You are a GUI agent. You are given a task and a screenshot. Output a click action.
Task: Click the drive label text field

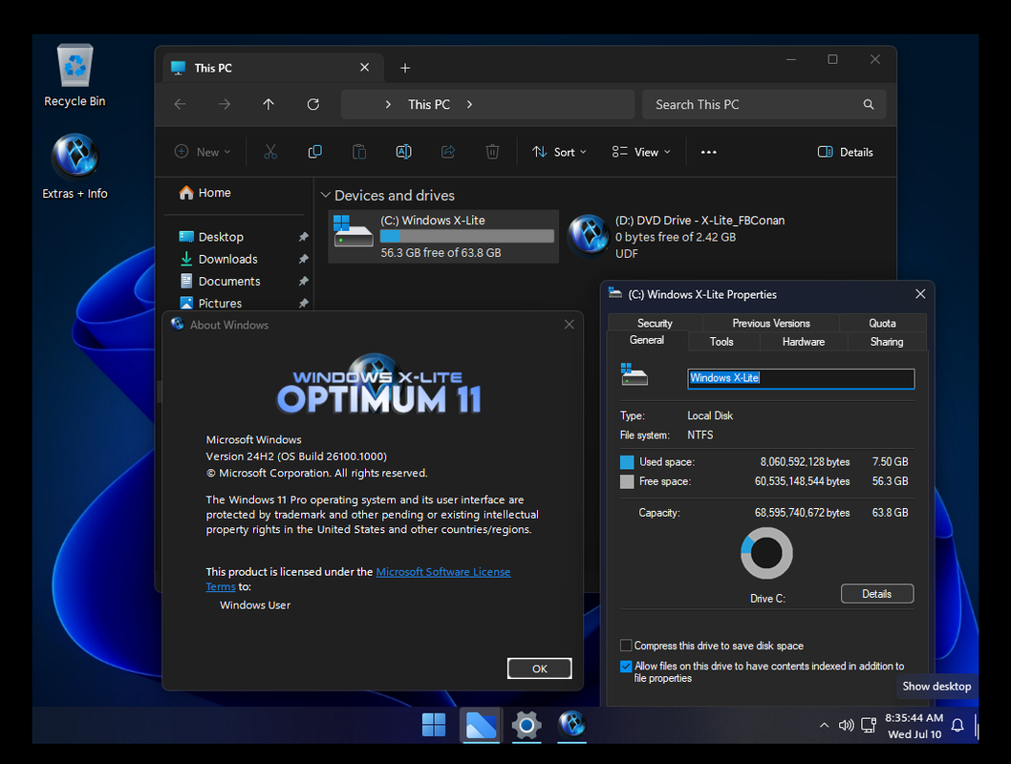801,378
